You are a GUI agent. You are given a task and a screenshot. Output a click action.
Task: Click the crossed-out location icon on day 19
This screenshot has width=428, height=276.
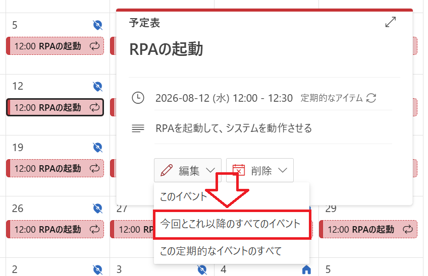click(x=98, y=148)
